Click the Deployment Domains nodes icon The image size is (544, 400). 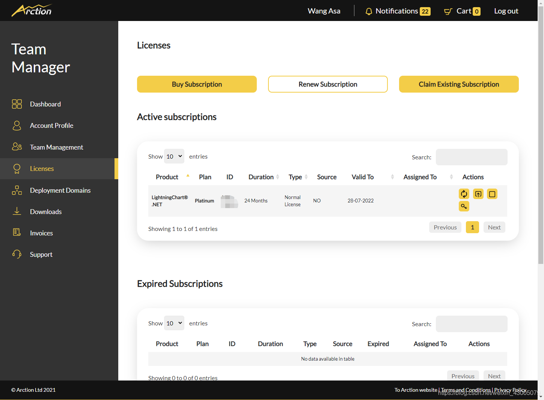pyautogui.click(x=17, y=190)
